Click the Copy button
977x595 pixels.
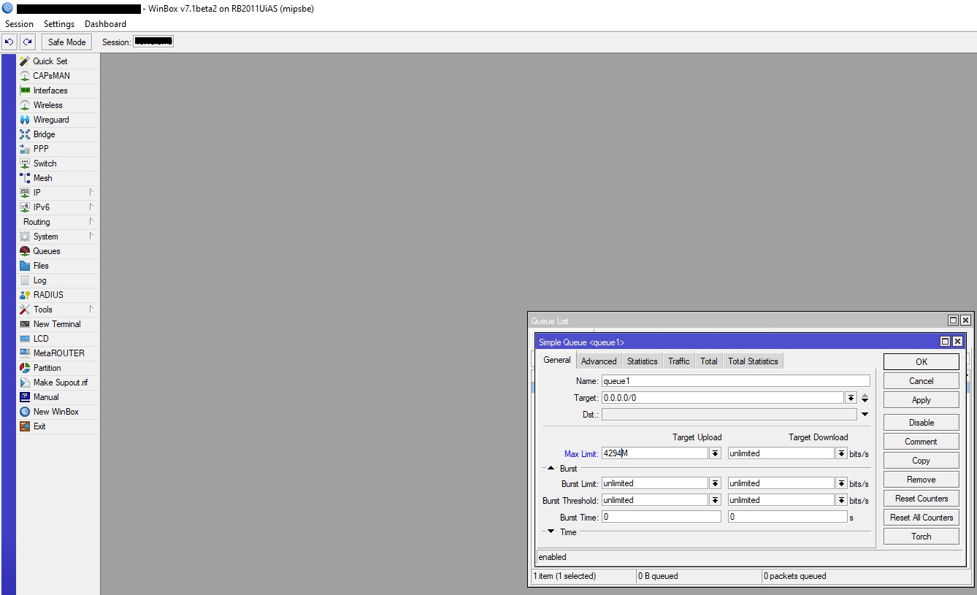tap(922, 461)
